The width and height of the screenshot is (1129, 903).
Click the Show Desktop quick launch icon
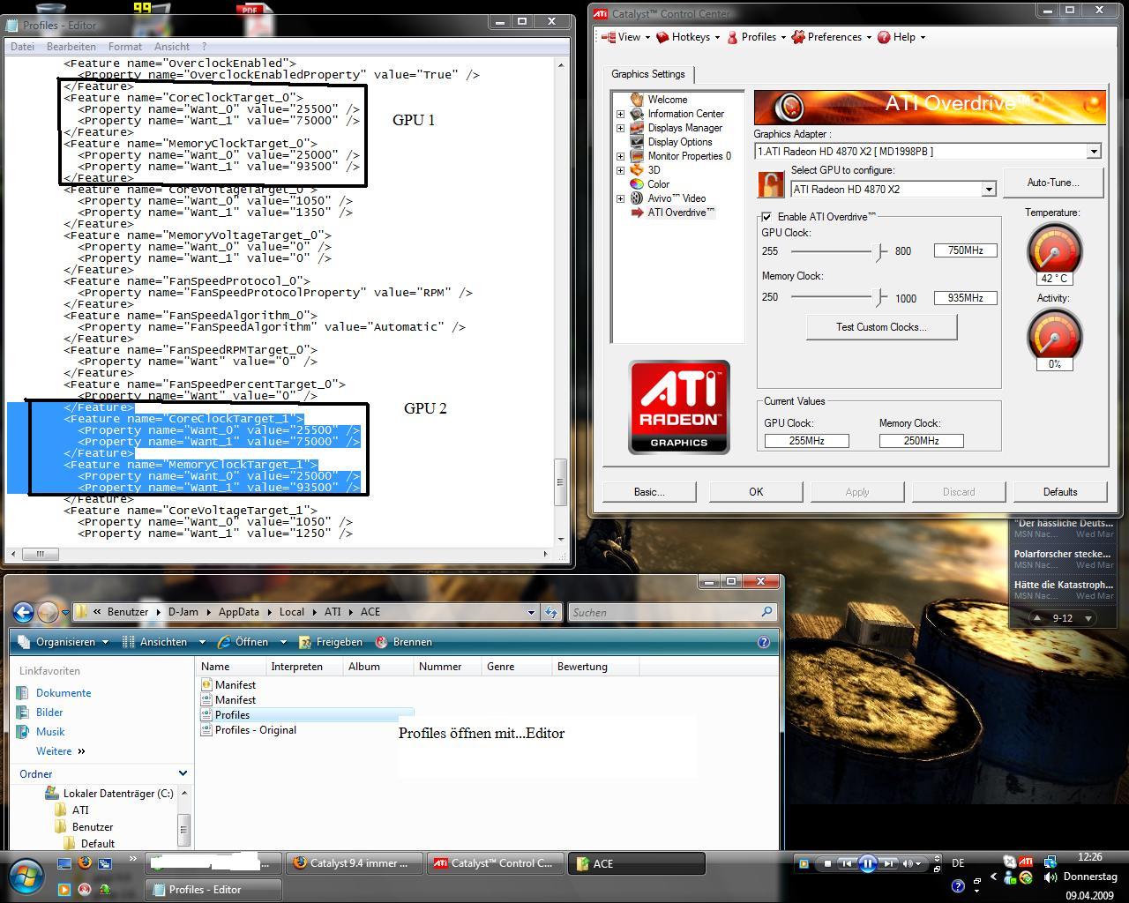(x=64, y=863)
